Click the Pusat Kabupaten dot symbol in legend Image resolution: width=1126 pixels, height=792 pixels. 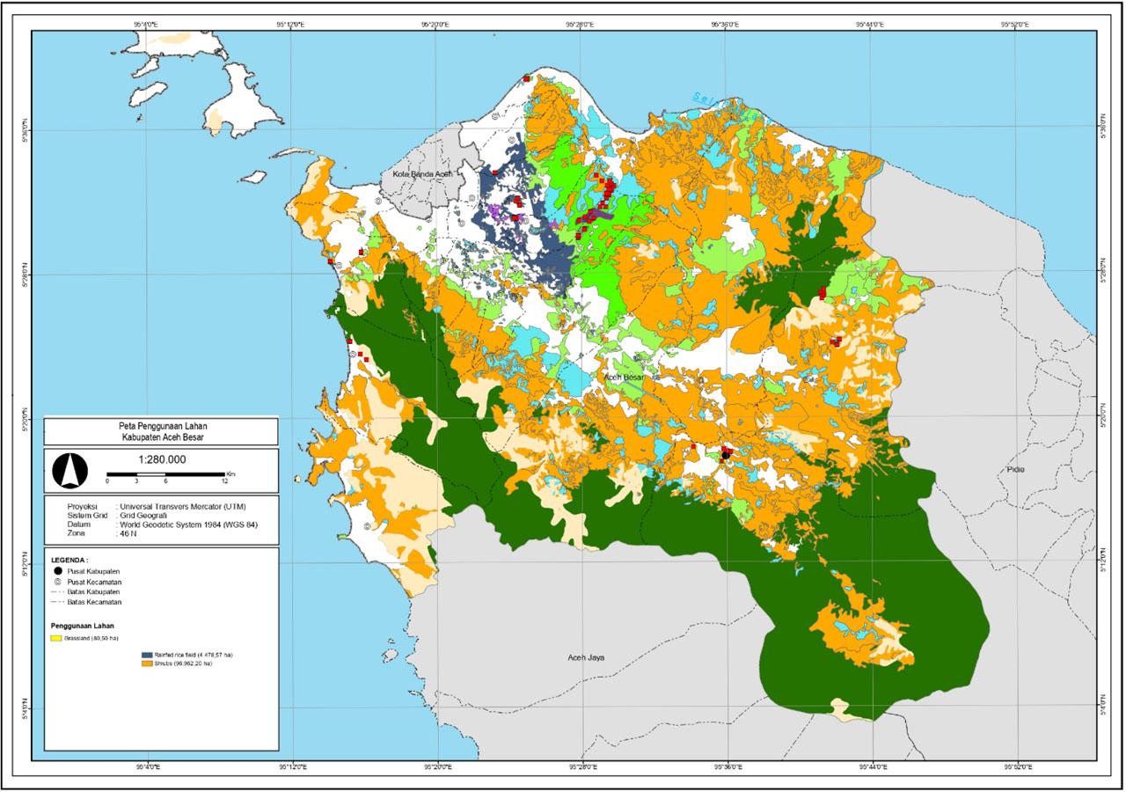(x=59, y=572)
